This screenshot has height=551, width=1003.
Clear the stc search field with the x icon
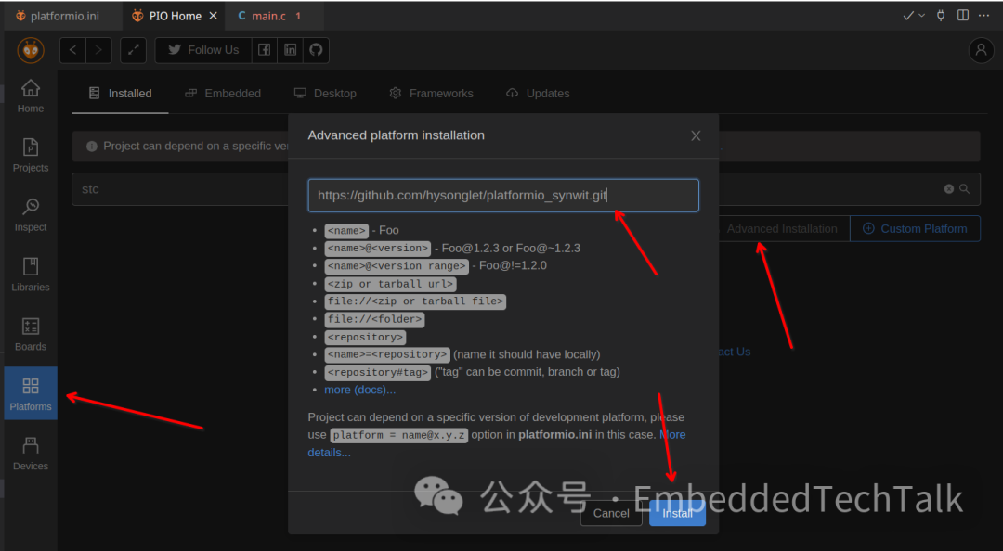pyautogui.click(x=948, y=188)
